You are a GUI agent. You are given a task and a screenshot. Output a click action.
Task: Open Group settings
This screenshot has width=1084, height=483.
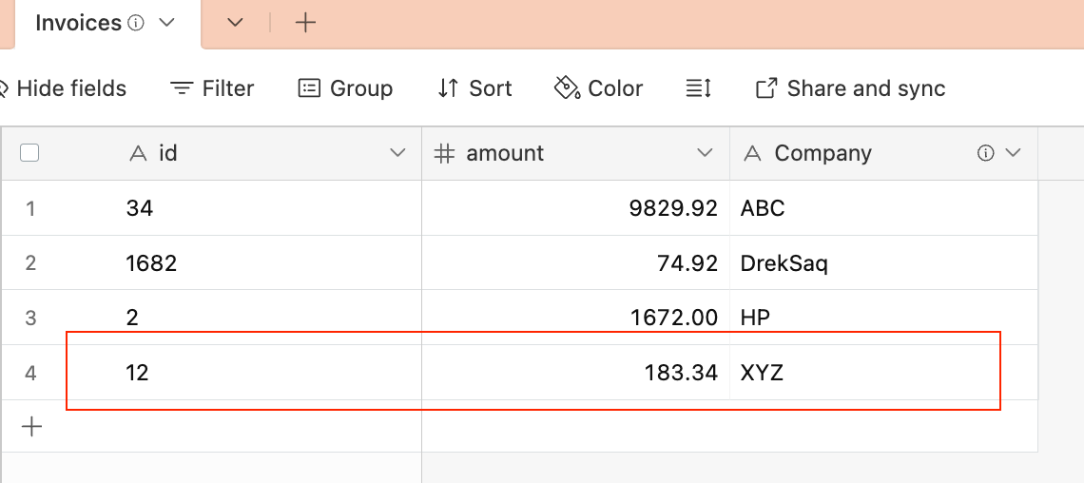pyautogui.click(x=345, y=88)
